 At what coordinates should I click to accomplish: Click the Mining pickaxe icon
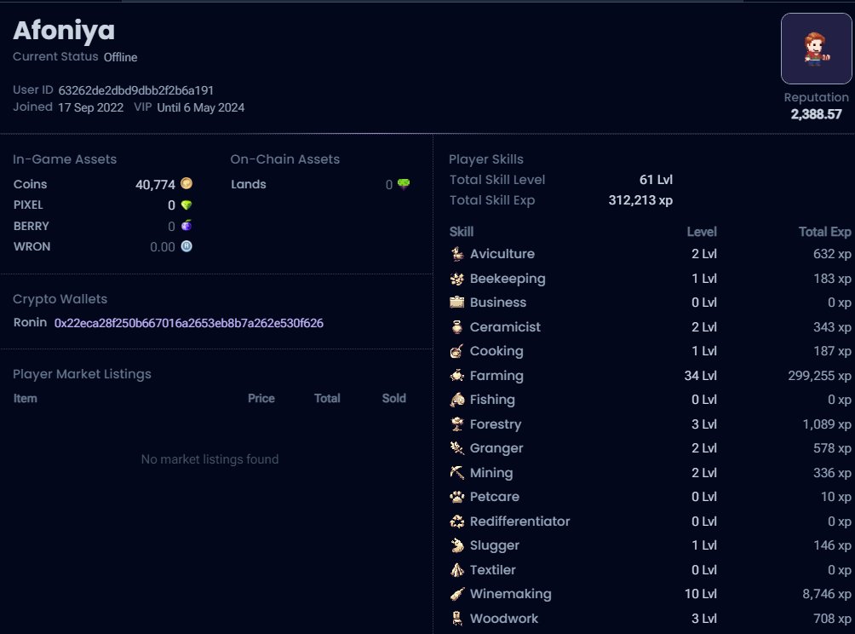click(x=457, y=472)
